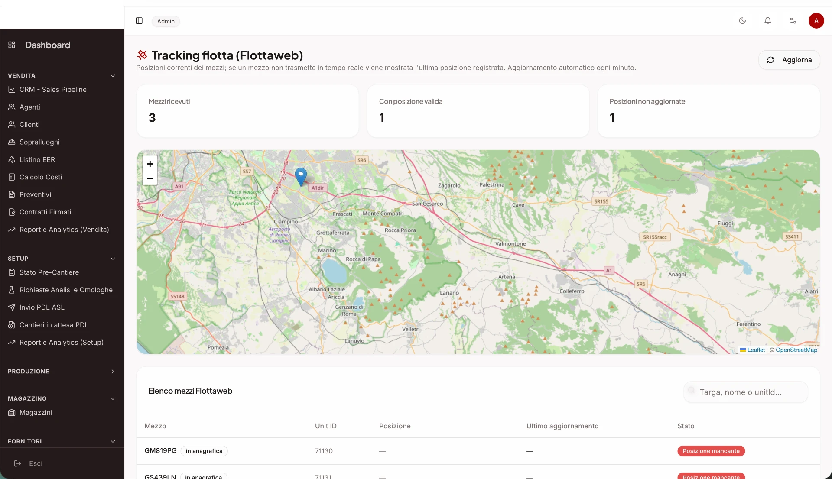Open the OpenStreetMap attribution link

coord(796,350)
